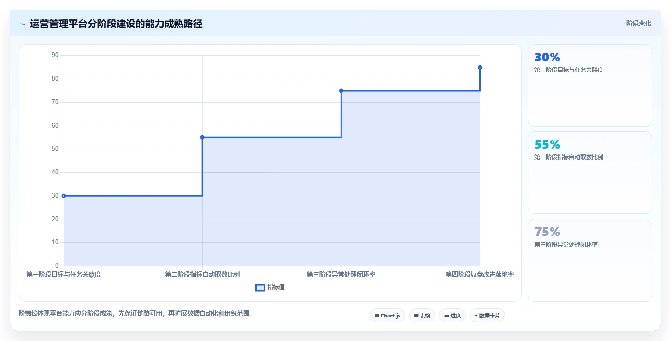Click x-axis label 第三阶段异常处理闭环率

(341, 275)
